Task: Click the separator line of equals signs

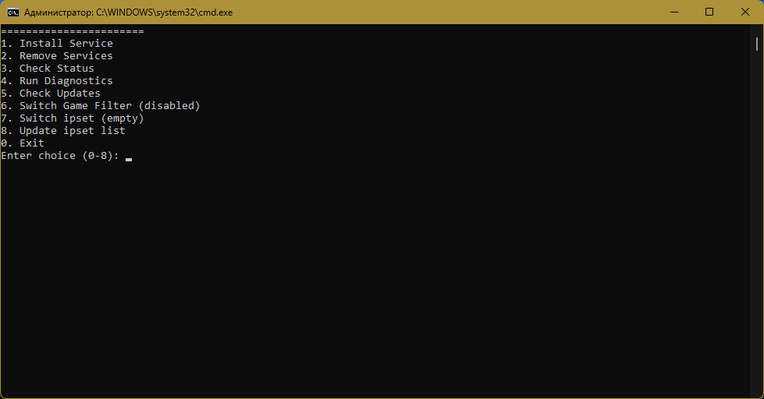Action: coord(73,32)
